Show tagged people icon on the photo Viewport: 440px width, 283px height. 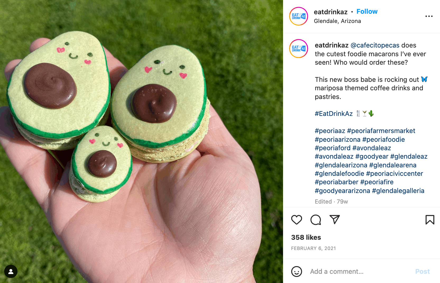tap(11, 271)
